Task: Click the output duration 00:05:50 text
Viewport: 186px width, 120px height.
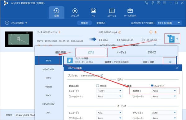Action: click(x=152, y=40)
